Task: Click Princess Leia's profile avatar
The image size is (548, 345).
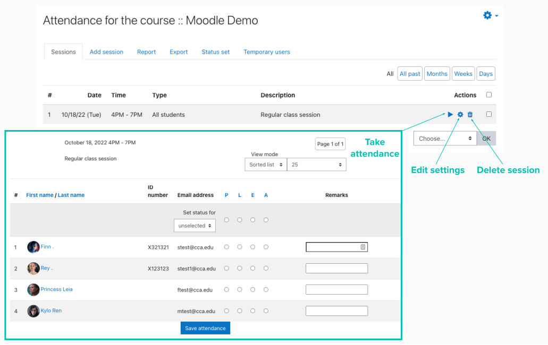Action: (x=33, y=290)
